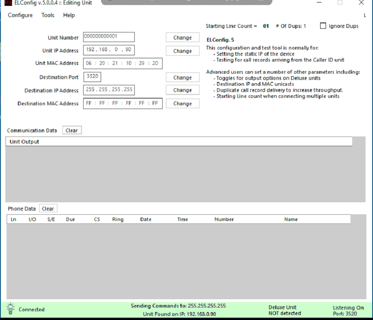Click the Unit IP Address field

coord(109,50)
